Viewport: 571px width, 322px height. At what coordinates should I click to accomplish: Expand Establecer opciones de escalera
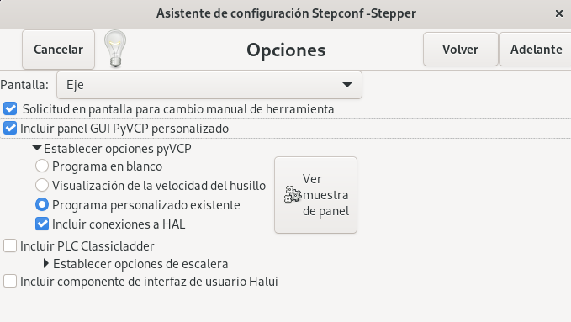pyautogui.click(x=46, y=263)
